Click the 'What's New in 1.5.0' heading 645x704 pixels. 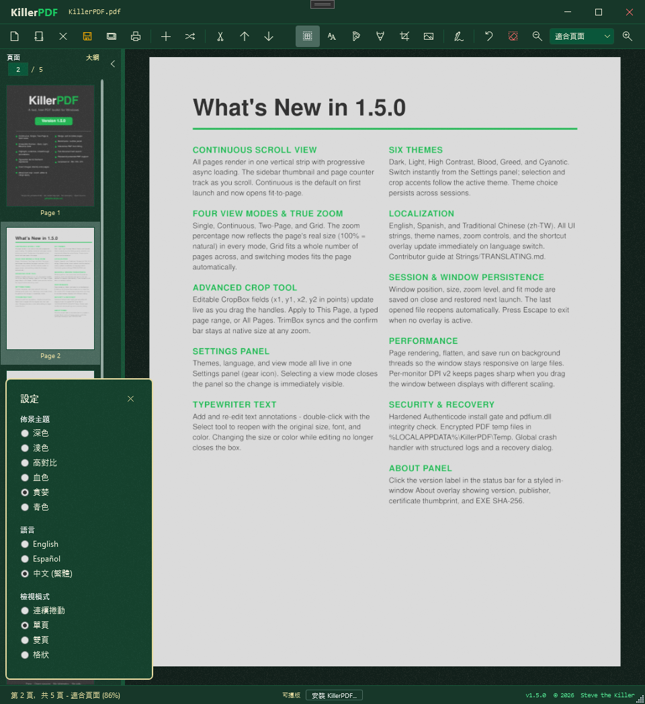pos(300,107)
